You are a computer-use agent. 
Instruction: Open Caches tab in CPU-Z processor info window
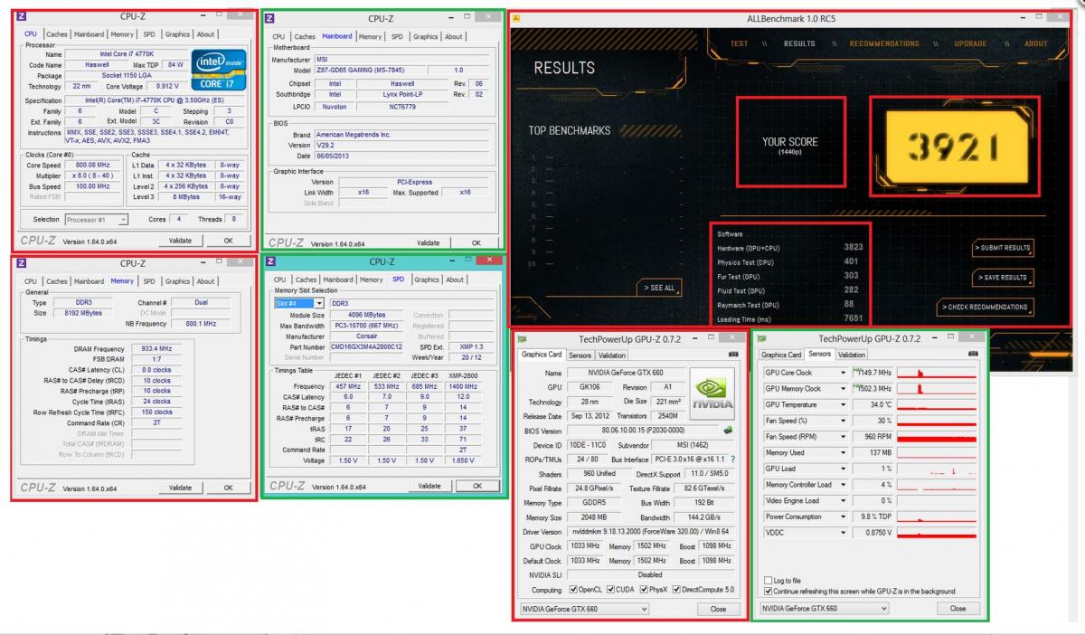click(57, 34)
